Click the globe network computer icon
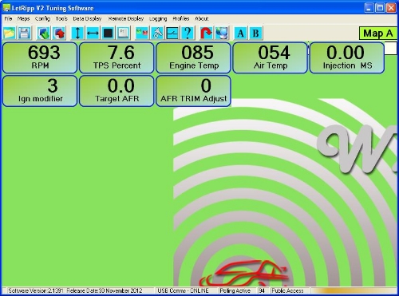The height and width of the screenshot is (296, 399). click(222, 34)
